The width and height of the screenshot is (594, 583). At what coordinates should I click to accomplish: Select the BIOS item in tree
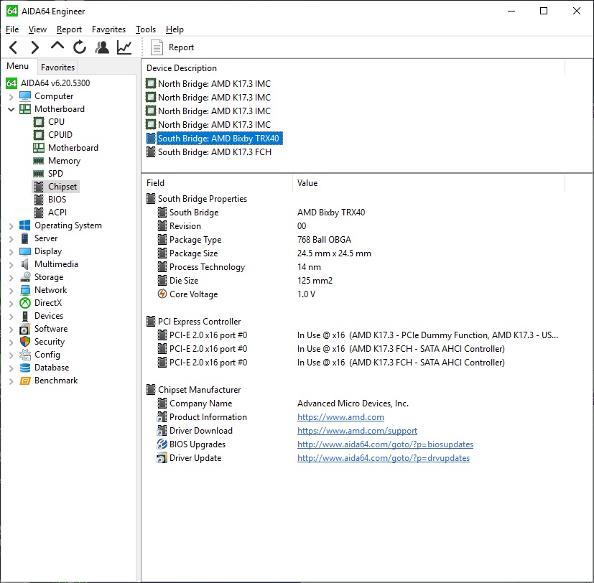57,200
